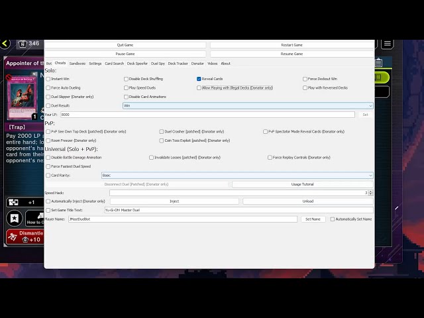Screen dimensions: 424x318
Task: Open the Card Rarity Basic dropdown
Action: tap(237, 176)
